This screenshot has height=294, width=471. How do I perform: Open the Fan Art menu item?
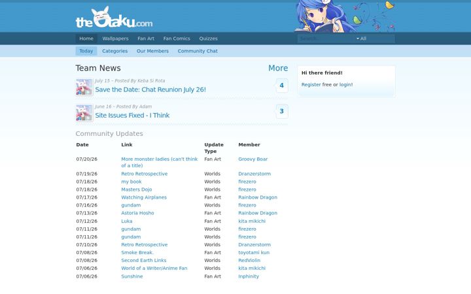(146, 39)
